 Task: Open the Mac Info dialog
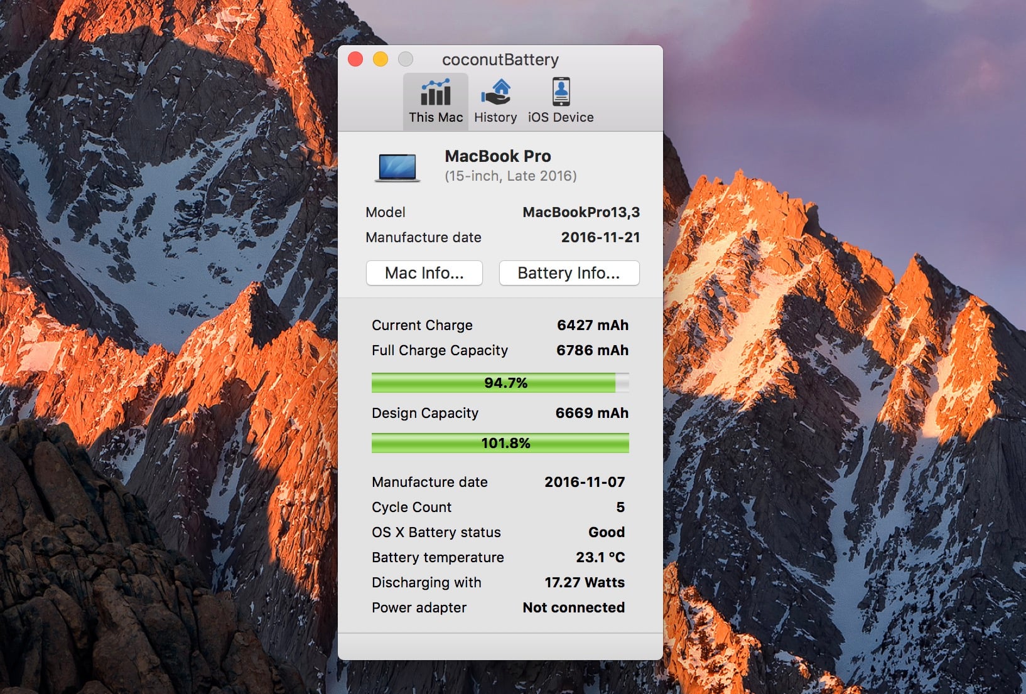[x=424, y=273]
